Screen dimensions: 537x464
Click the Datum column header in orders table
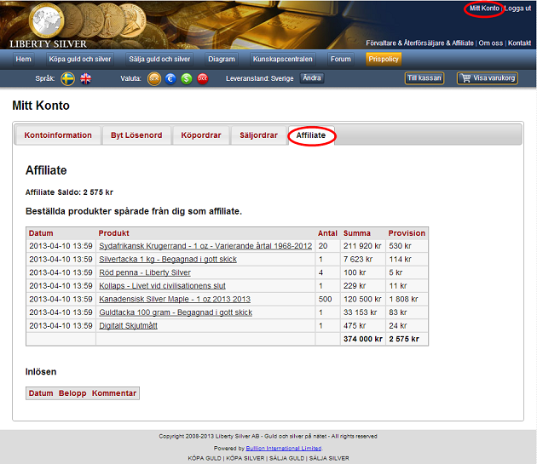(x=41, y=233)
